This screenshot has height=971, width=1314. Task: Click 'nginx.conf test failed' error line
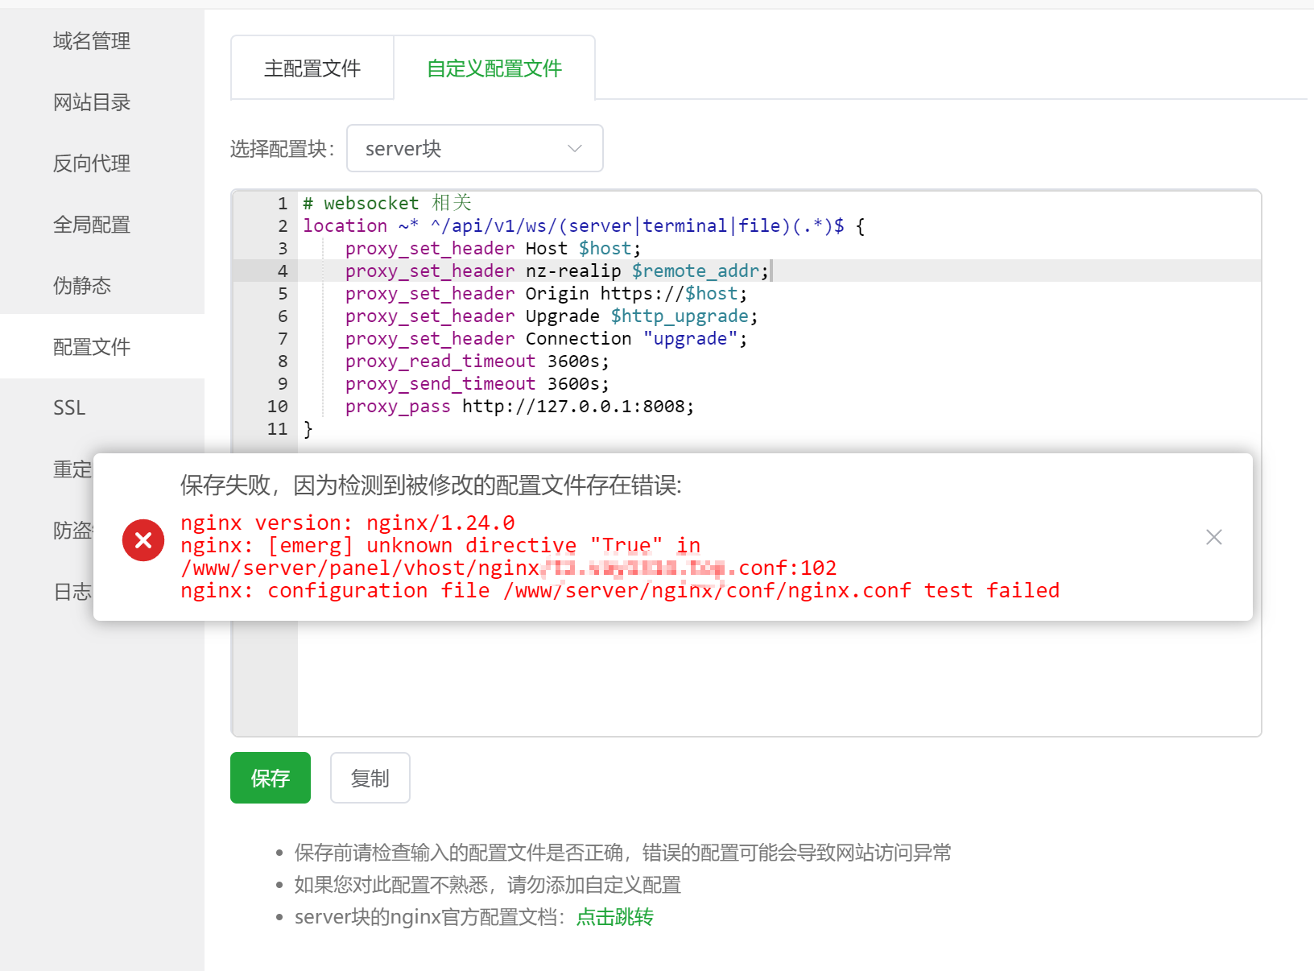620,590
